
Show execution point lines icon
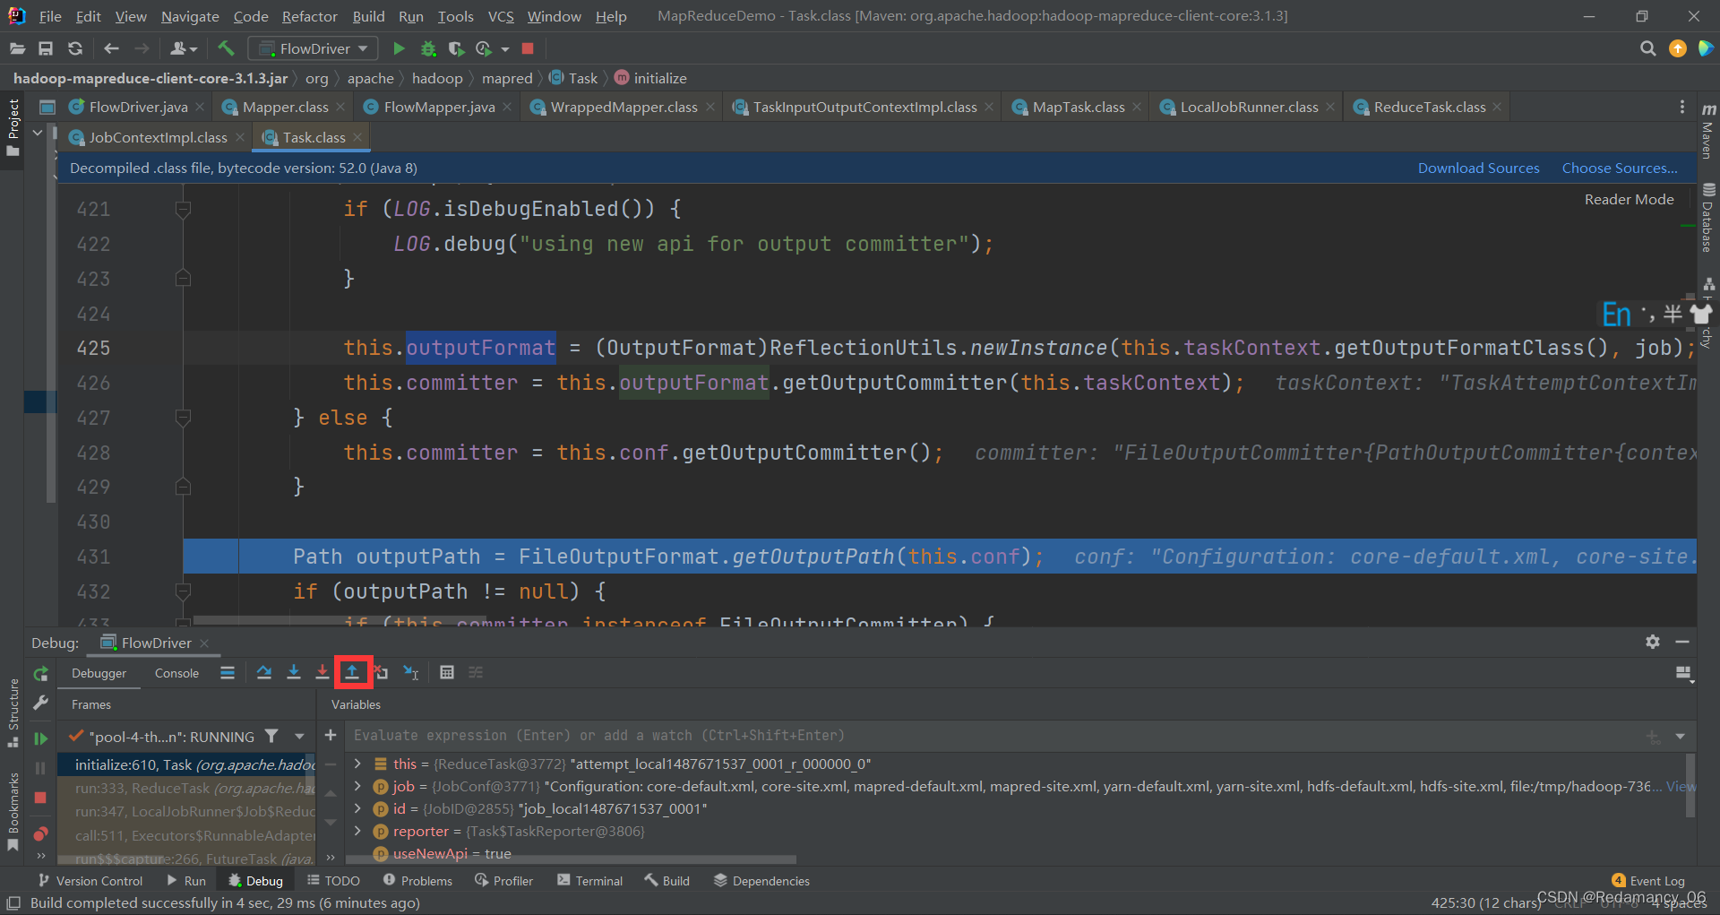coord(228,672)
